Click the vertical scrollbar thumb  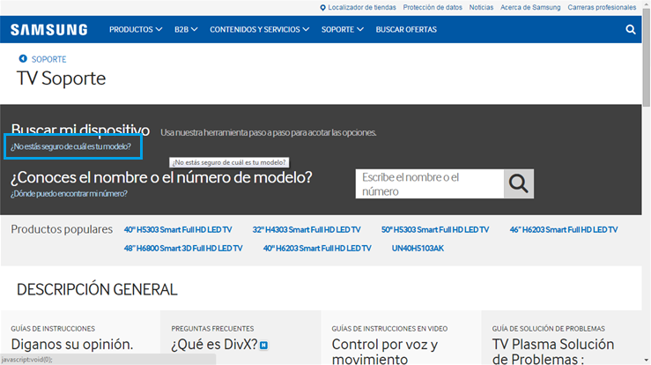click(647, 56)
